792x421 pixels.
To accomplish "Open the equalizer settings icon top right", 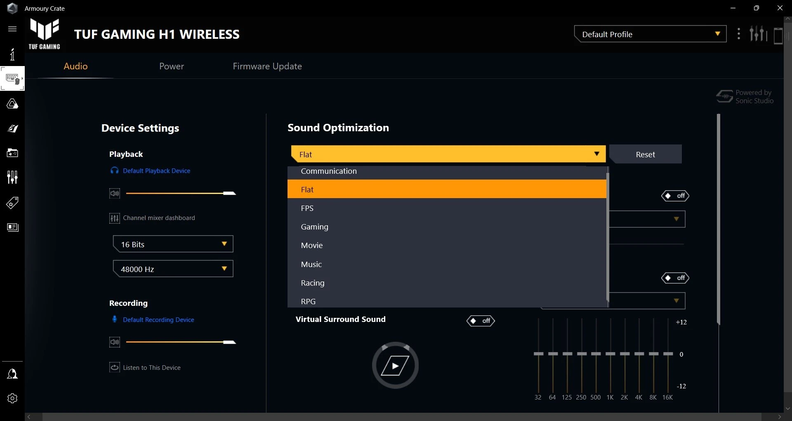I will click(x=758, y=34).
